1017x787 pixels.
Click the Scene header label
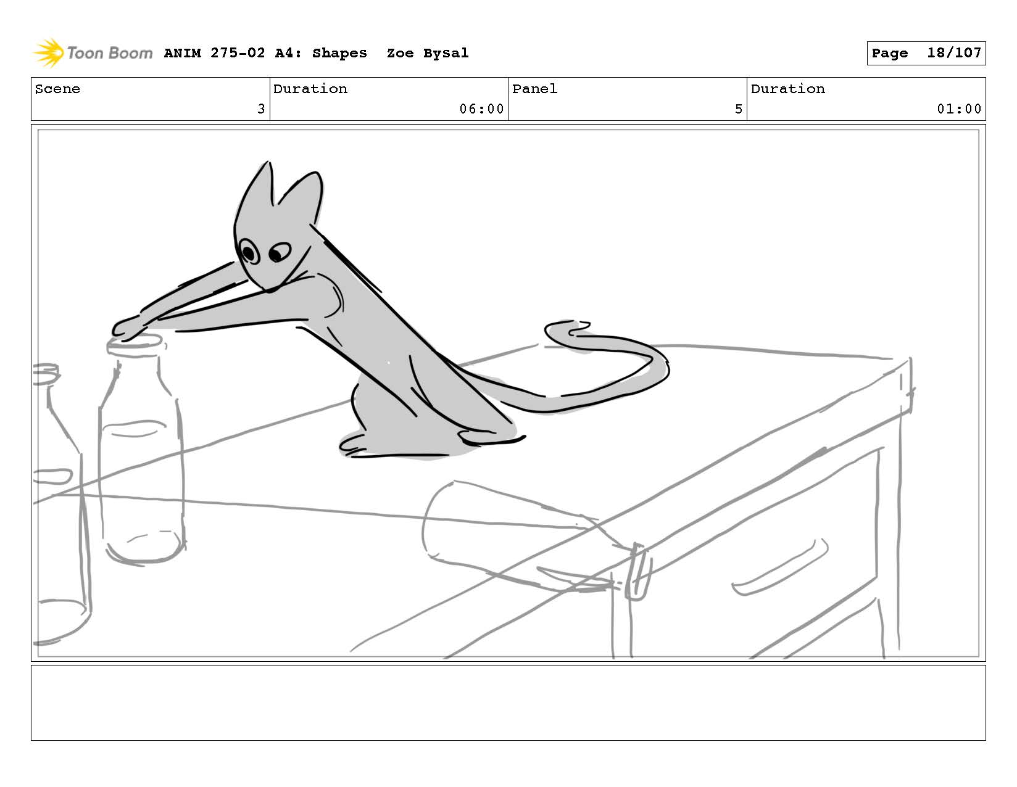point(57,89)
